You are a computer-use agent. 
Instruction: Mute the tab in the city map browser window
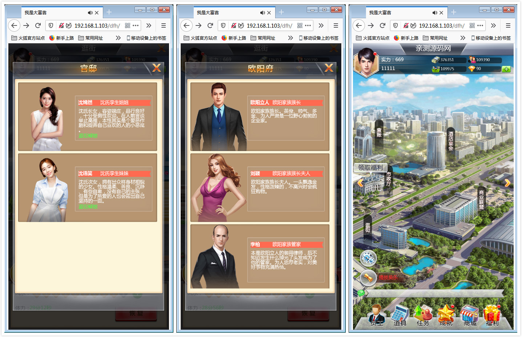[x=435, y=13]
